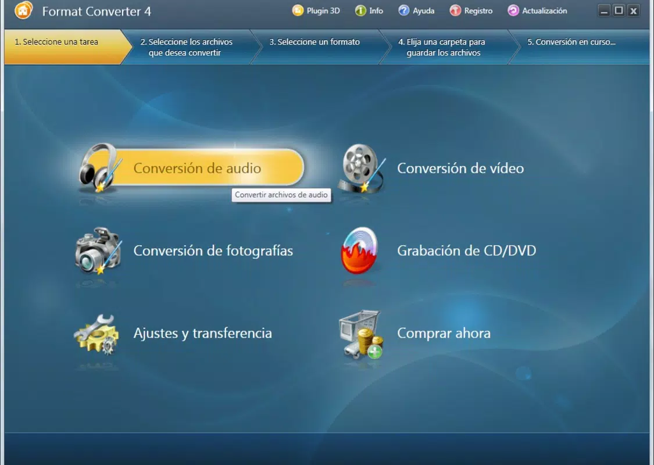Go to step 3 Seleccione un formato

[x=319, y=46]
